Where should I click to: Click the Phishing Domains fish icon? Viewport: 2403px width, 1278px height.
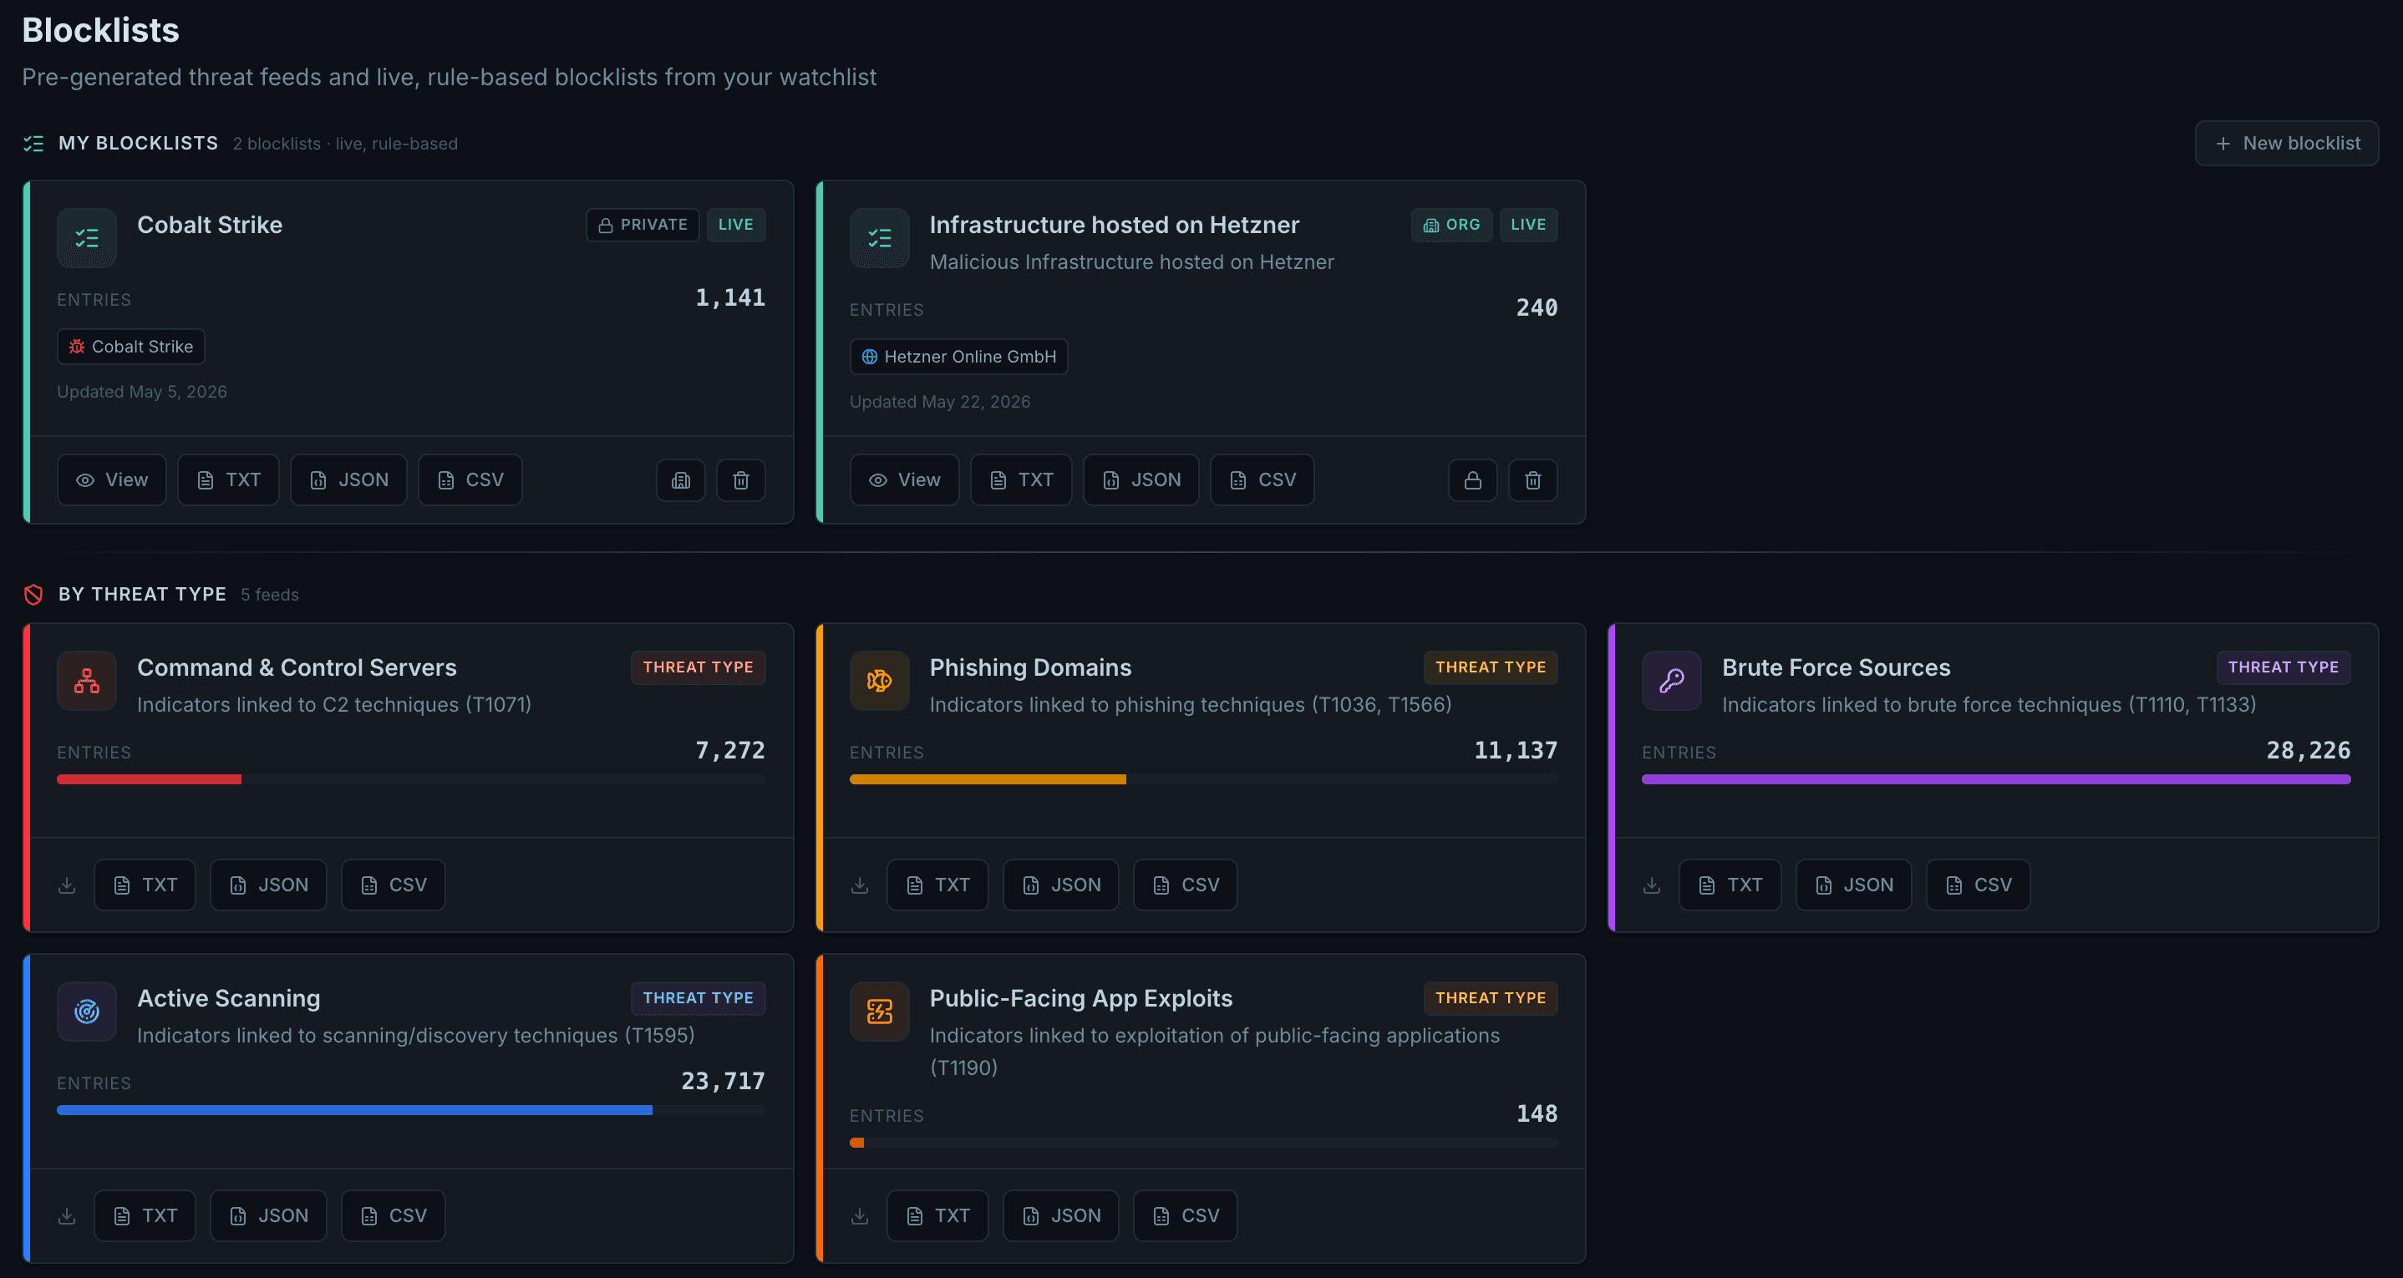tap(880, 681)
